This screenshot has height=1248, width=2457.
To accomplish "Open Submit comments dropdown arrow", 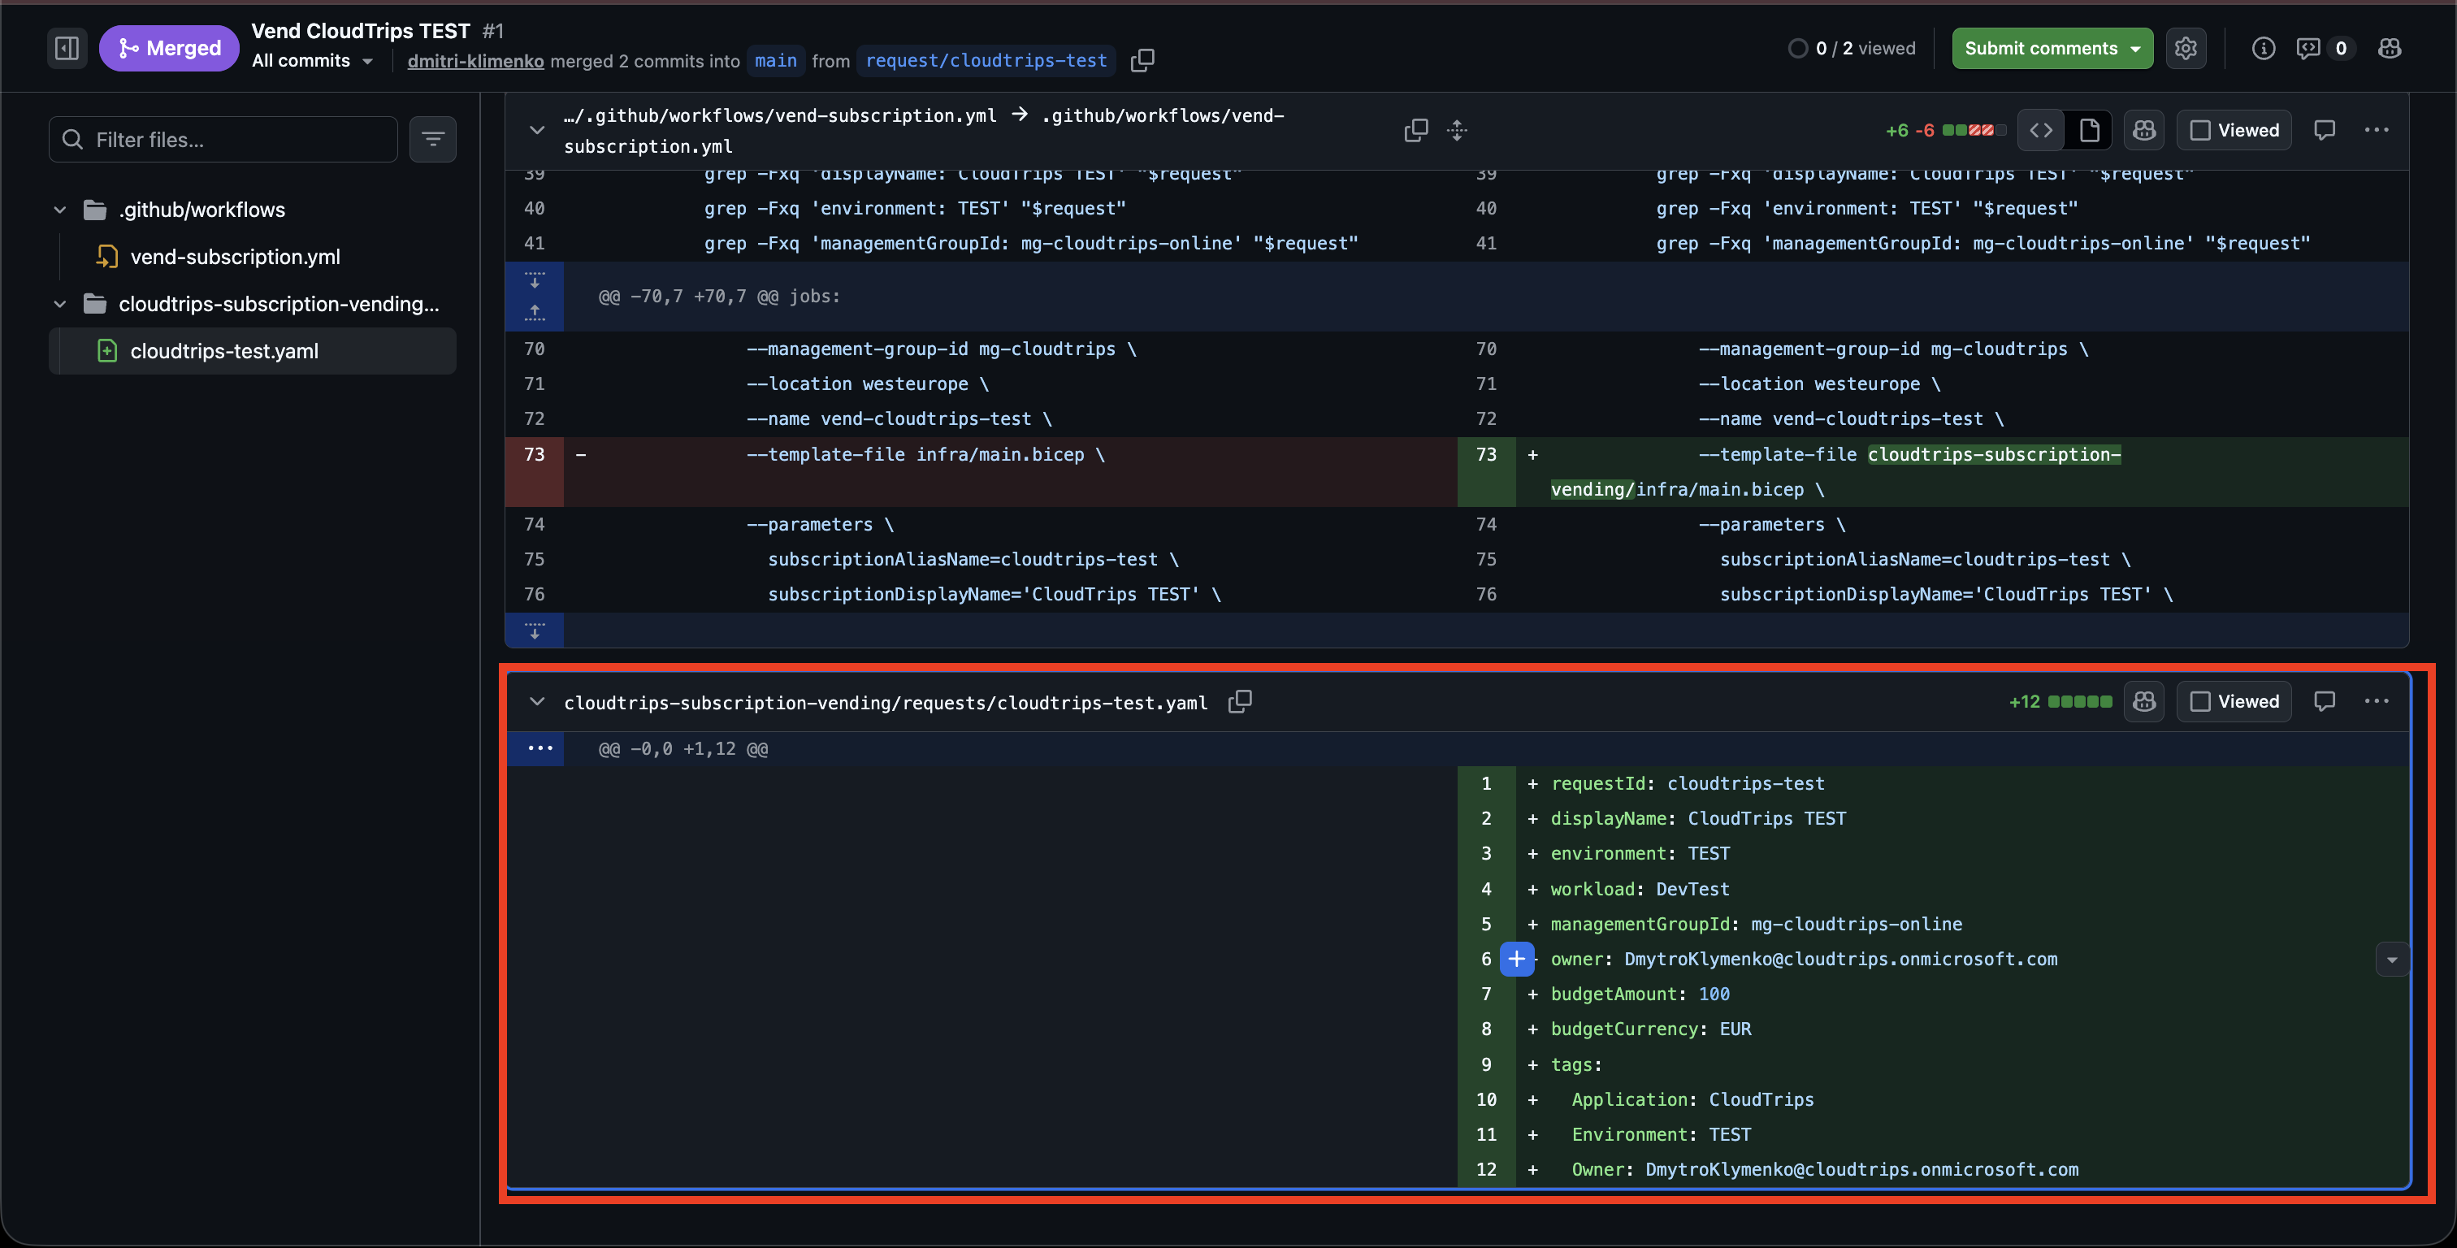I will pos(2135,49).
